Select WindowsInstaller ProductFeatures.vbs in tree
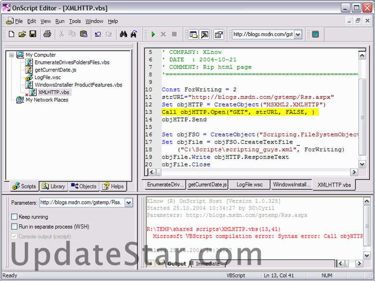 tap(78, 85)
